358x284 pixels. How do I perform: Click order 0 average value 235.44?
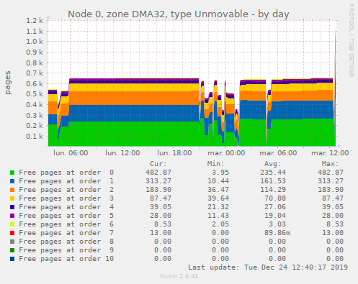coord(273,173)
